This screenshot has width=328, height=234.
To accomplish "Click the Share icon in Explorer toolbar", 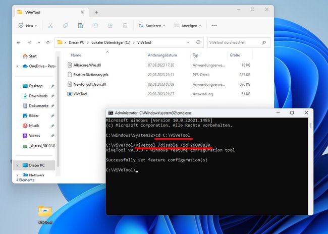I will [110, 26].
